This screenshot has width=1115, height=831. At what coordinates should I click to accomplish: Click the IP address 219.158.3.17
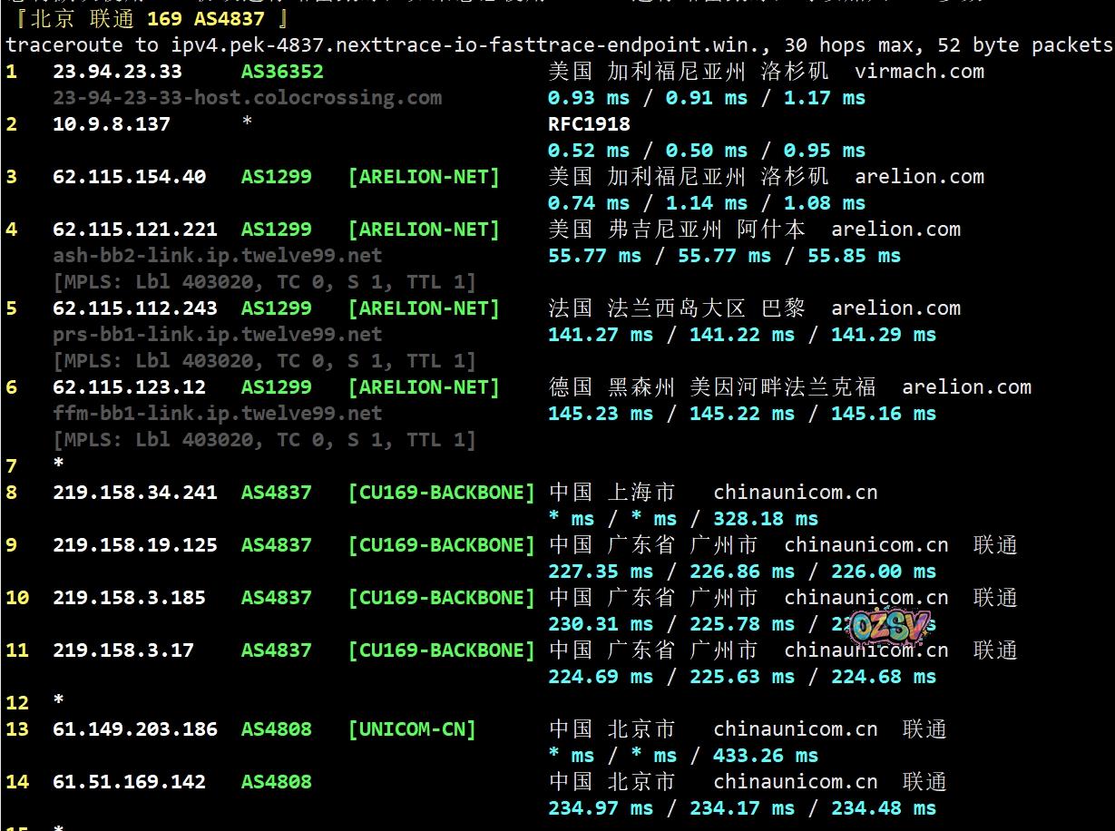pyautogui.click(x=122, y=650)
